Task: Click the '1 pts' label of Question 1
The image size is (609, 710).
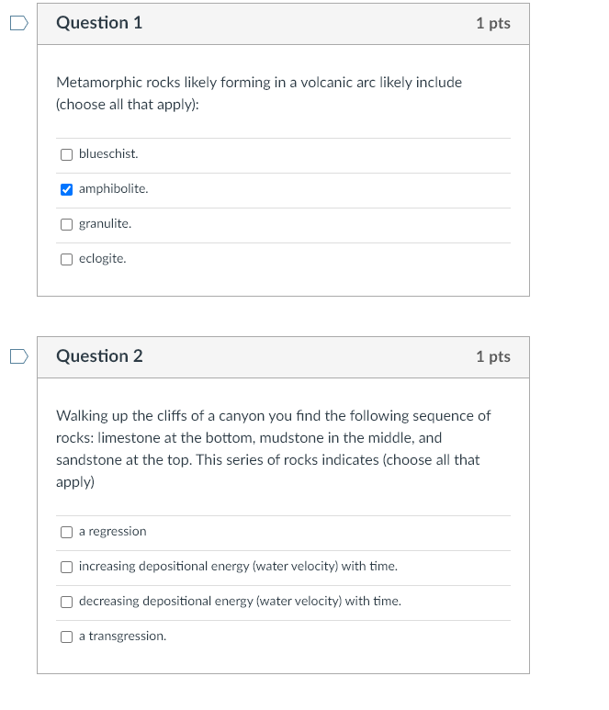Action: pos(492,23)
